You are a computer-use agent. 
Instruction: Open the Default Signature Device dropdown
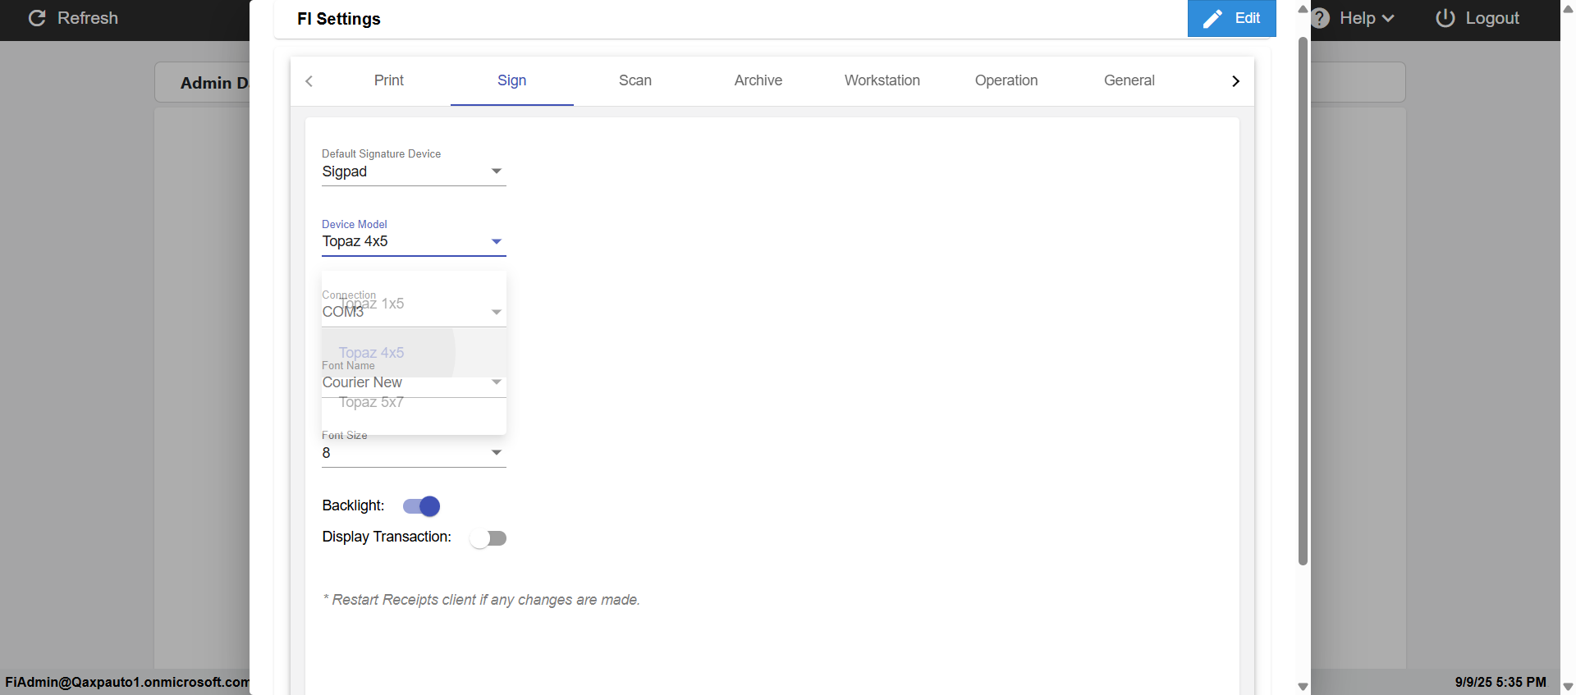pos(414,171)
